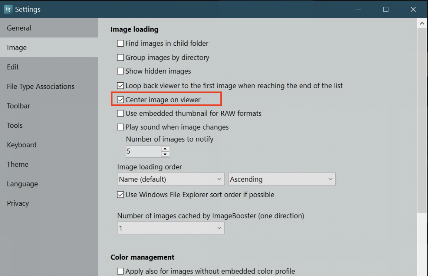428x276 pixels.
Task: Uncheck "Center image on viewer"
Action: (x=120, y=100)
